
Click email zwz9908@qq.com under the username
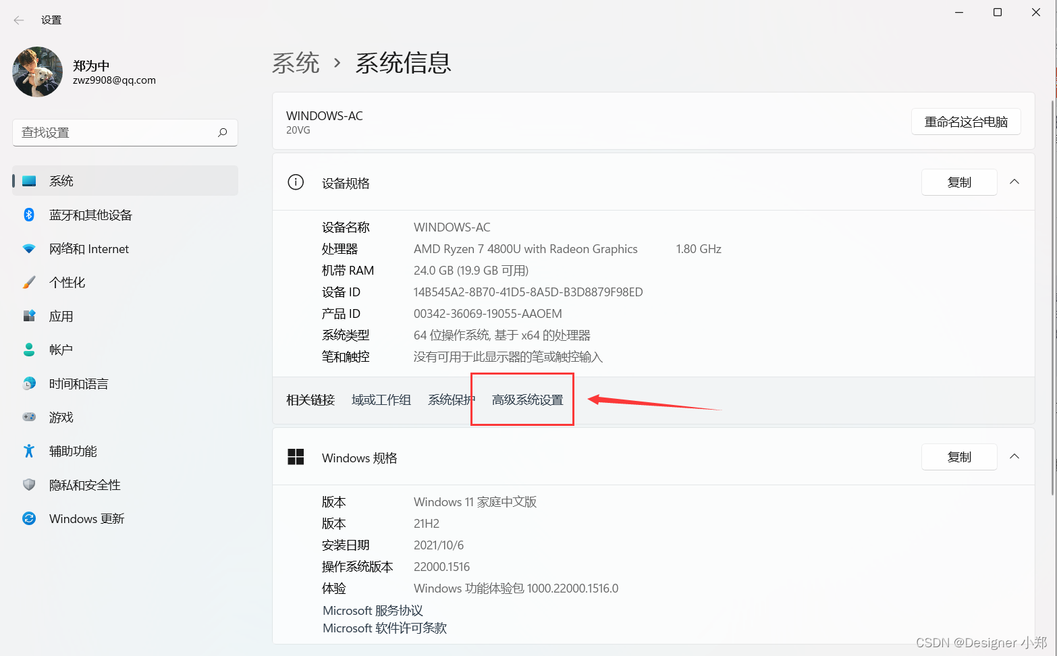(x=114, y=80)
